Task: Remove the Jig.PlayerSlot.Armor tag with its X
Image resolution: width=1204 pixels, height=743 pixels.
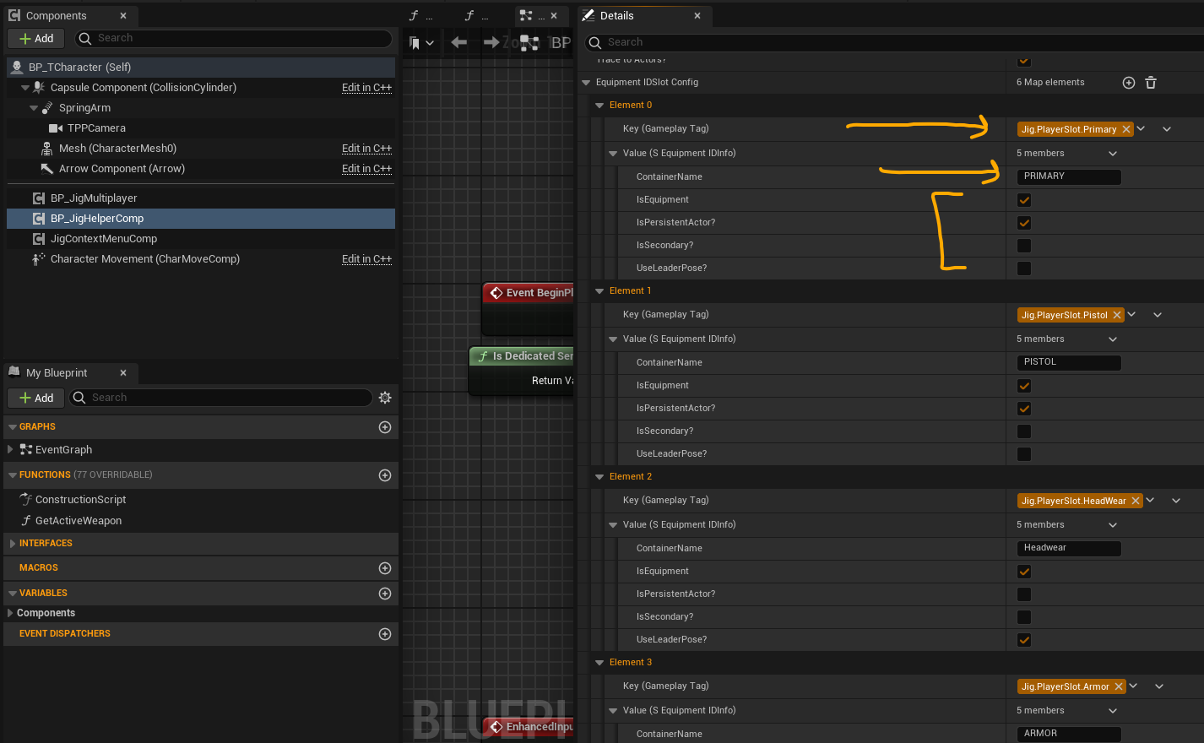Action: click(1119, 686)
